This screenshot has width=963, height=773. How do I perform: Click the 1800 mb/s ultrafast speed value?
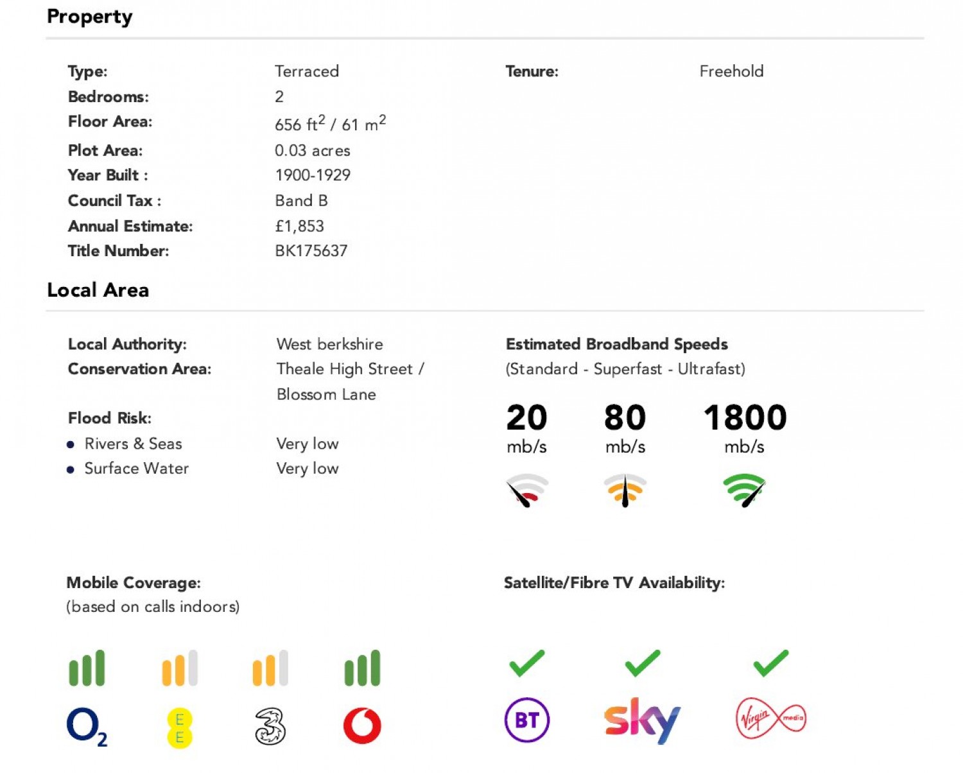pos(745,418)
